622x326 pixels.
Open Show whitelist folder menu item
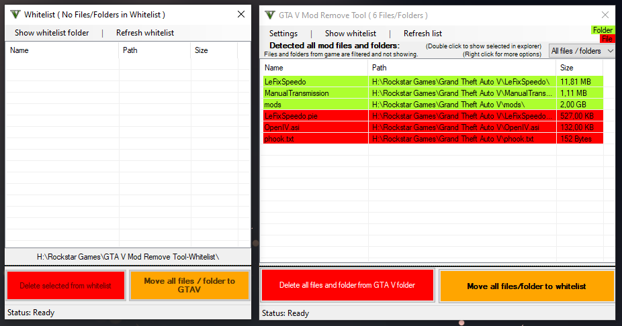coord(52,33)
